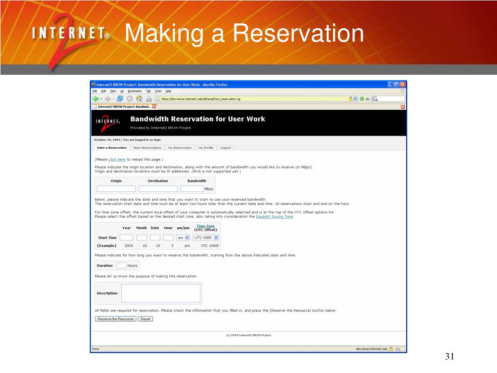Click the Forward arrow in Firefox toolbar
This screenshot has height=373, width=497.
pyautogui.click(x=108, y=99)
